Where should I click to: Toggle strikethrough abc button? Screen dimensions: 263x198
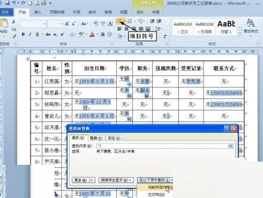pyautogui.click(x=48, y=34)
